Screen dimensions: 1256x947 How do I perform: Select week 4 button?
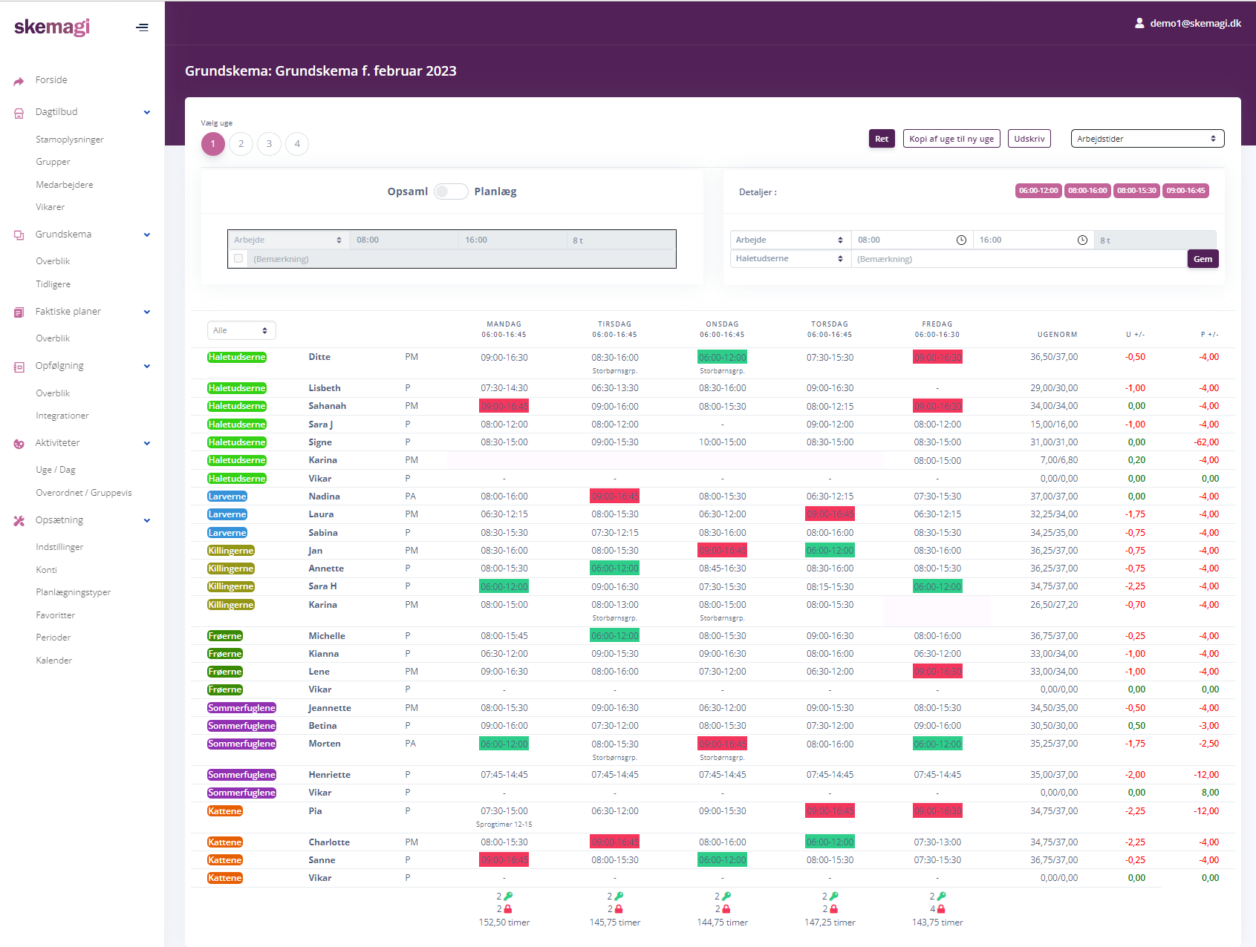[297, 144]
